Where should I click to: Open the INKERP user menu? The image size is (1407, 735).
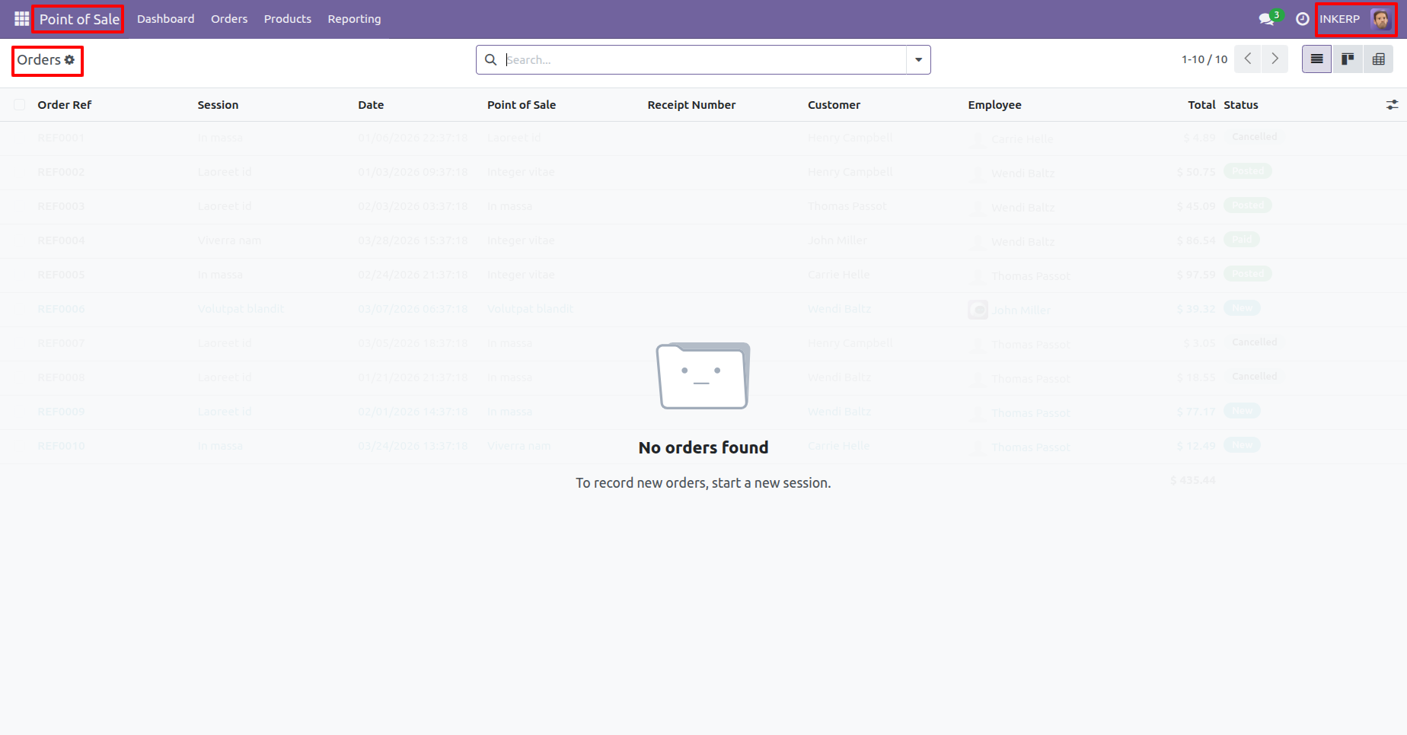click(x=1355, y=19)
